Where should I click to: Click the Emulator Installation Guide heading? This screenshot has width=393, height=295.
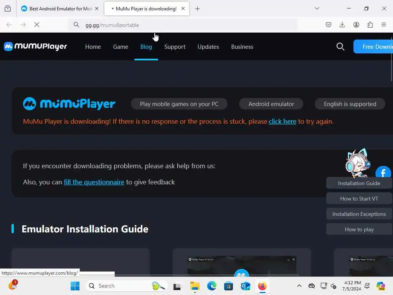[x=85, y=229]
